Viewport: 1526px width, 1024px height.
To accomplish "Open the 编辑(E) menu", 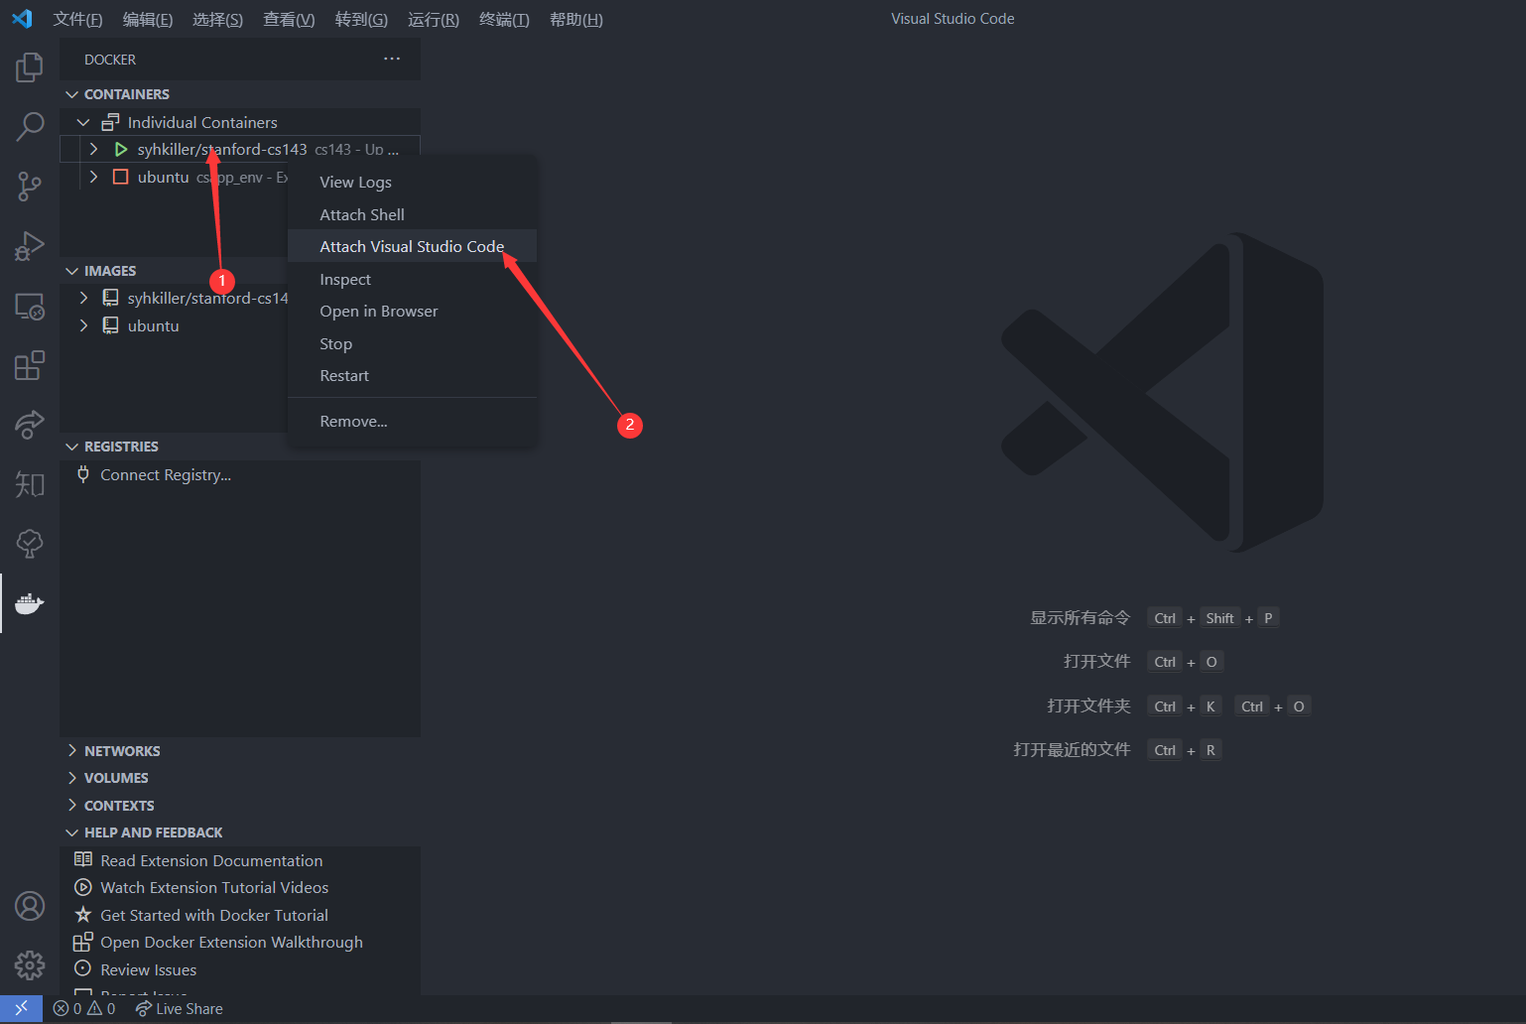I will tap(147, 19).
